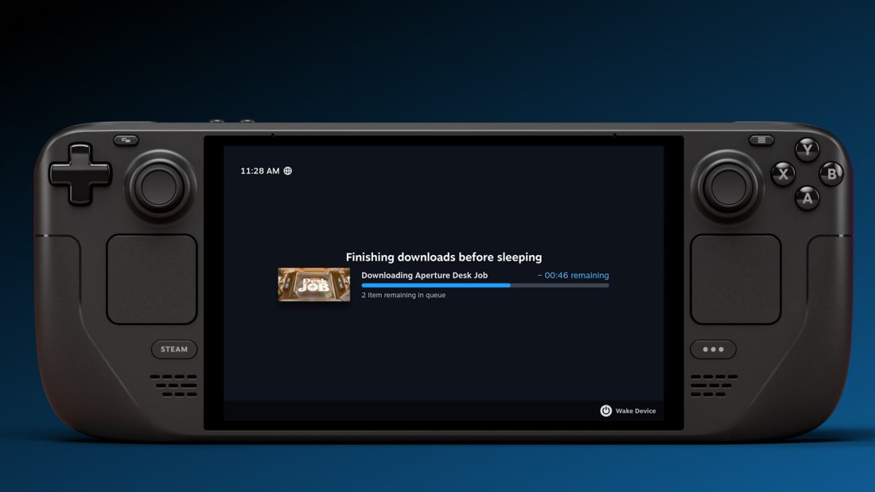
Task: Click the left square trackpad
Action: (152, 279)
